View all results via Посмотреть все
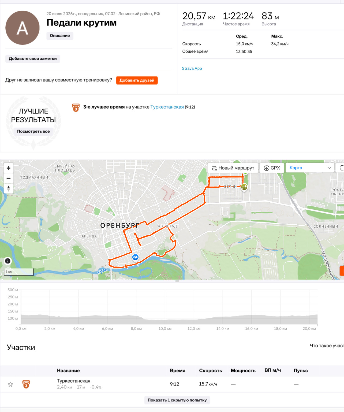Image resolution: width=344 pixels, height=412 pixels. click(x=33, y=131)
